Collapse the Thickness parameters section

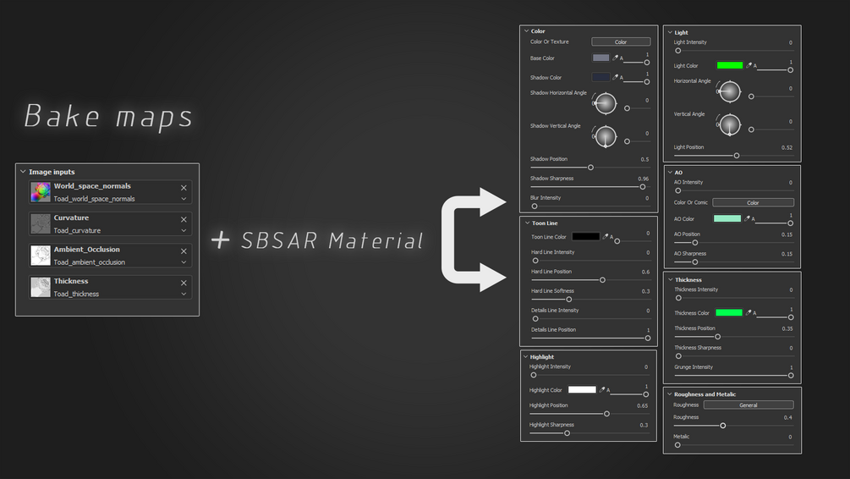671,279
